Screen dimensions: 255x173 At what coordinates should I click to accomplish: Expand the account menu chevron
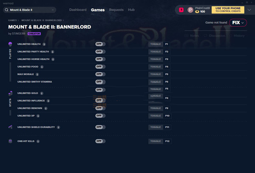tap(249, 10)
